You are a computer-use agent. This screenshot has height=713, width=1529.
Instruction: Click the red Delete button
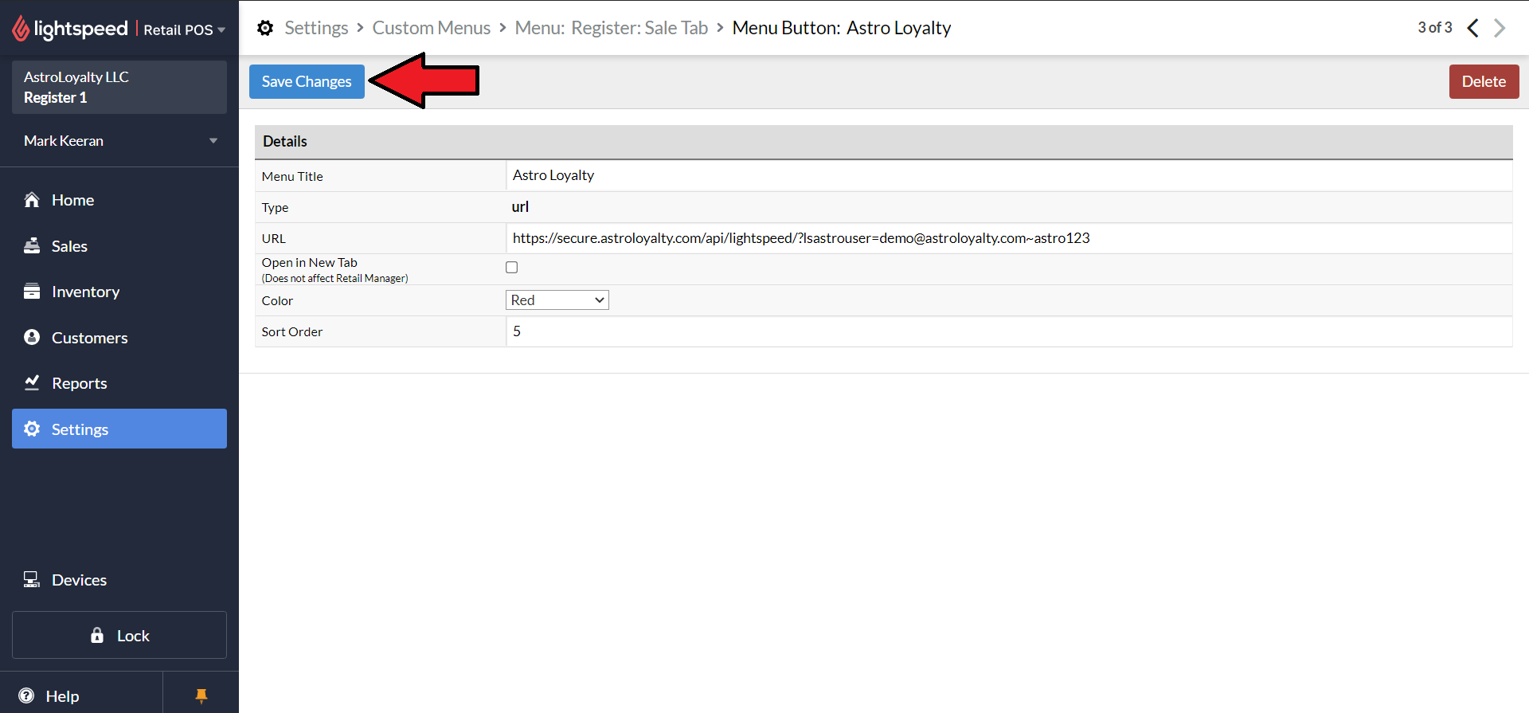[1484, 81]
